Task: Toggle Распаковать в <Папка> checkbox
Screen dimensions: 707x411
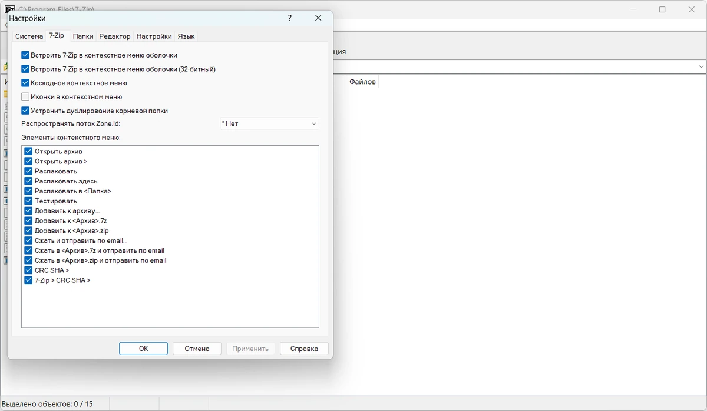Action: click(28, 191)
